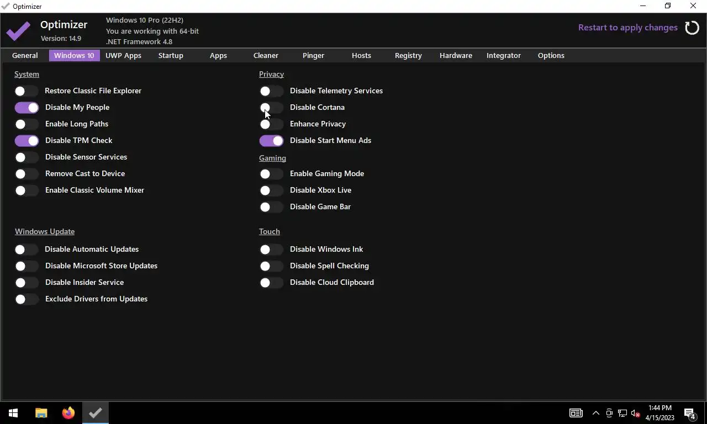Viewport: 707px width, 424px height.
Task: Show hidden tray icons chevron
Action: click(596, 413)
